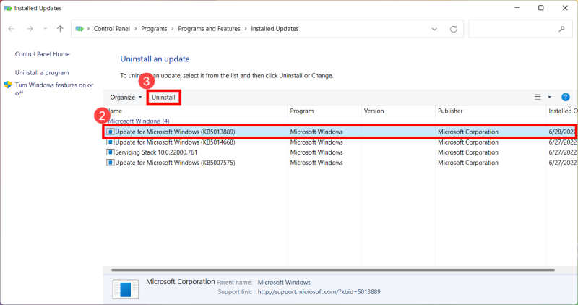Viewport: 578px width, 305px height.
Task: Open more view options dropdown arrow
Action: tap(549, 98)
